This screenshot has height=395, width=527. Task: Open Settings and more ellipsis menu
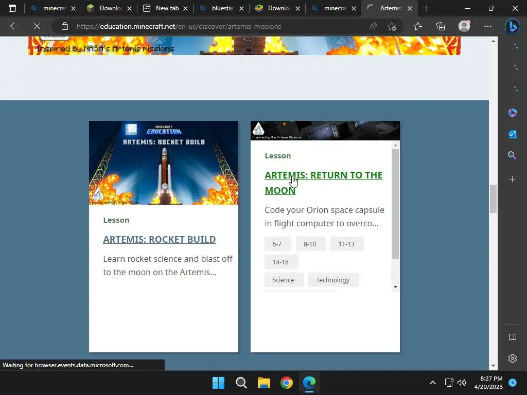pos(488,26)
